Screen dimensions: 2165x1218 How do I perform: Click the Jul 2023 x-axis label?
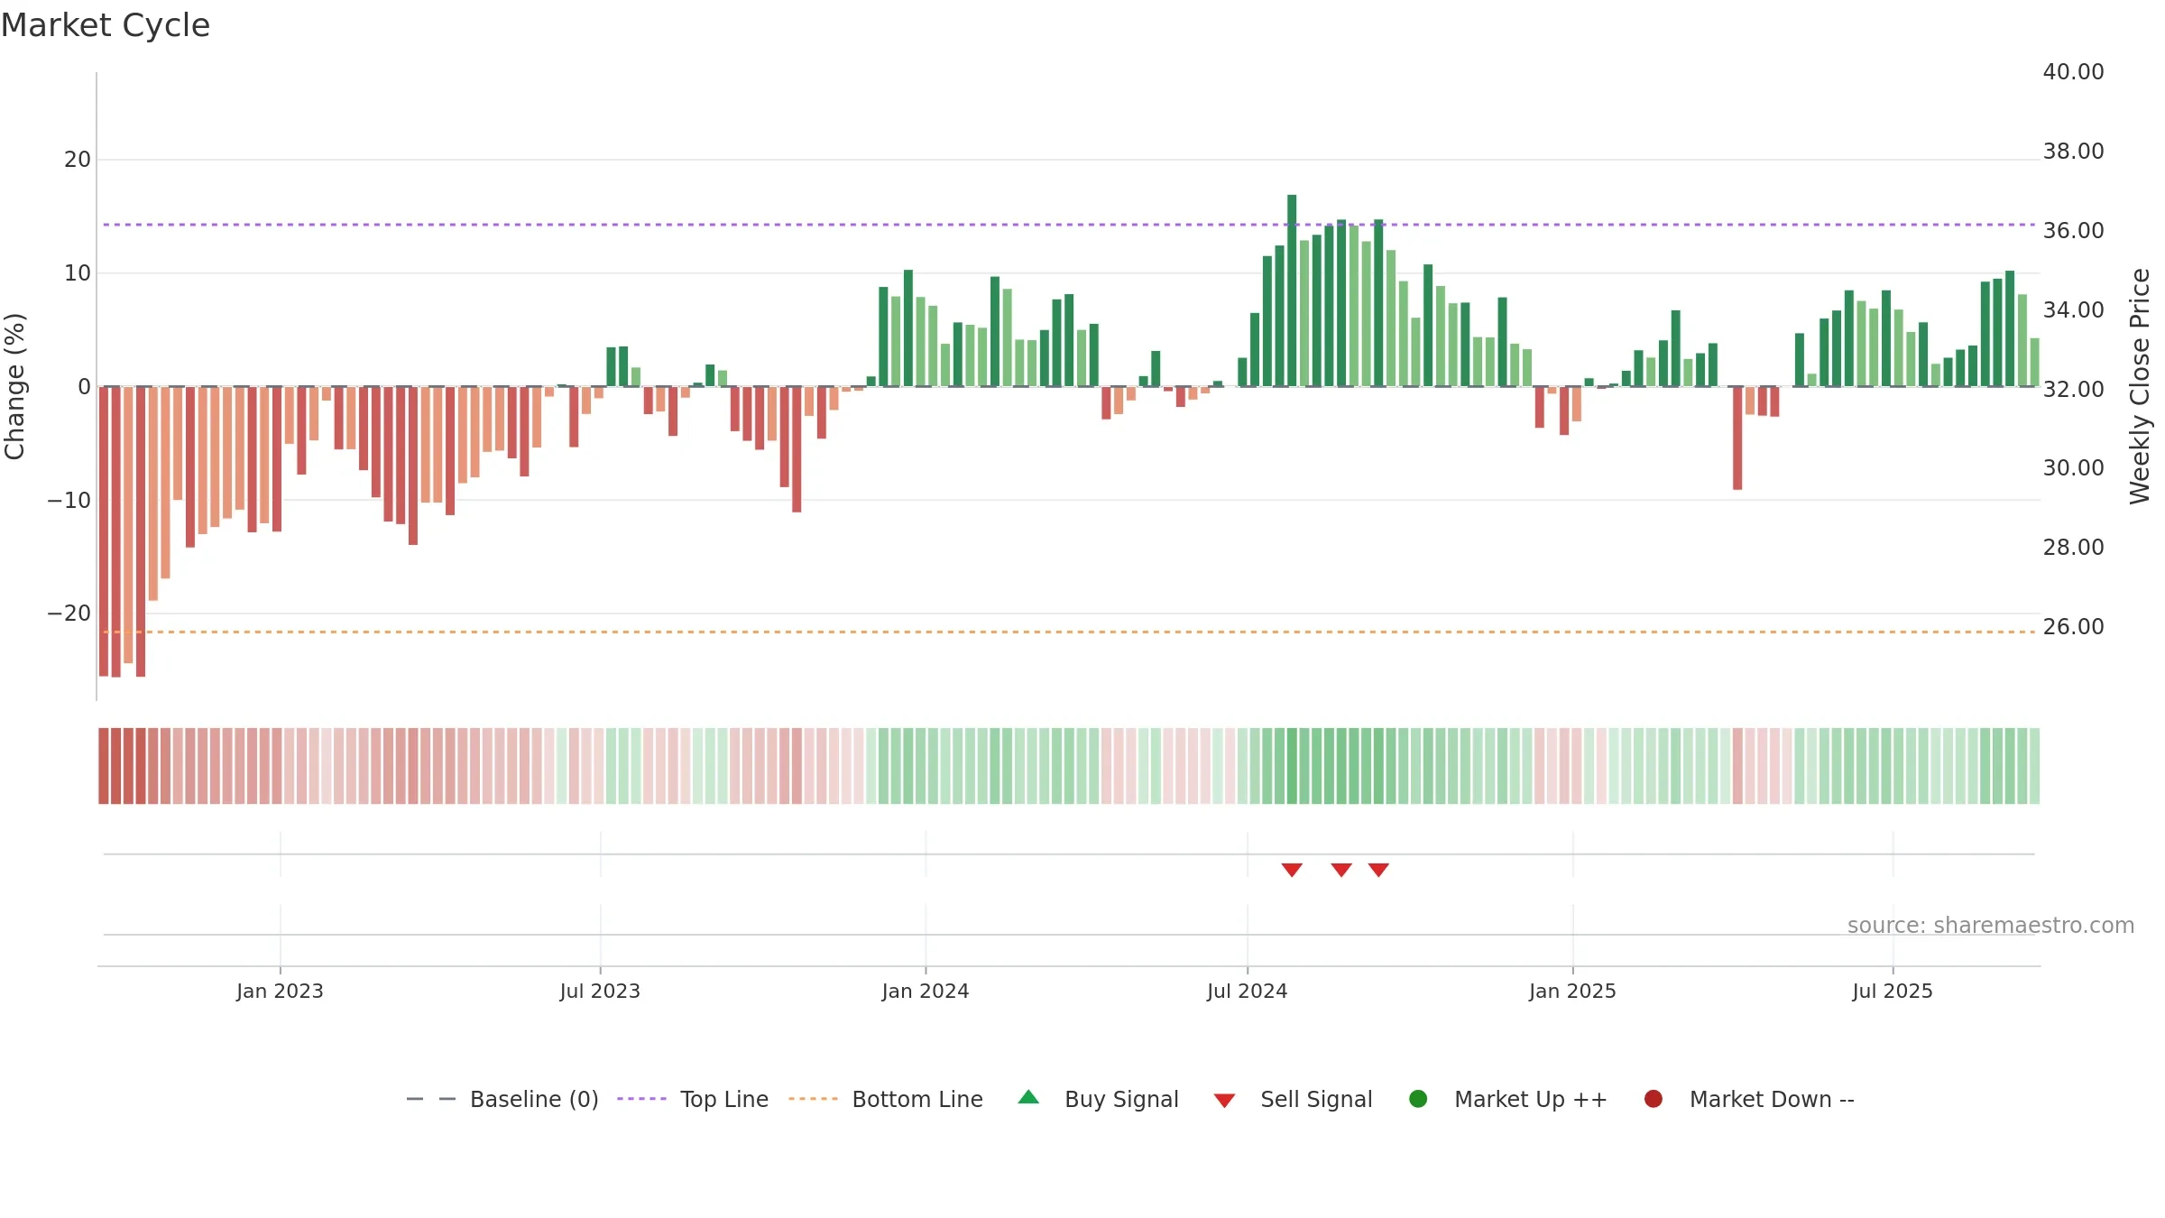click(x=600, y=991)
